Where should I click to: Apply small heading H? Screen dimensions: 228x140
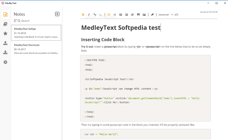(x=115, y=15)
